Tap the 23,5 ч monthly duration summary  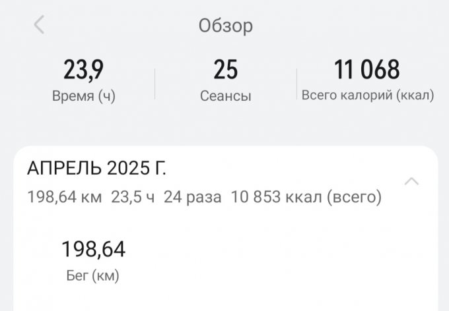(x=133, y=197)
